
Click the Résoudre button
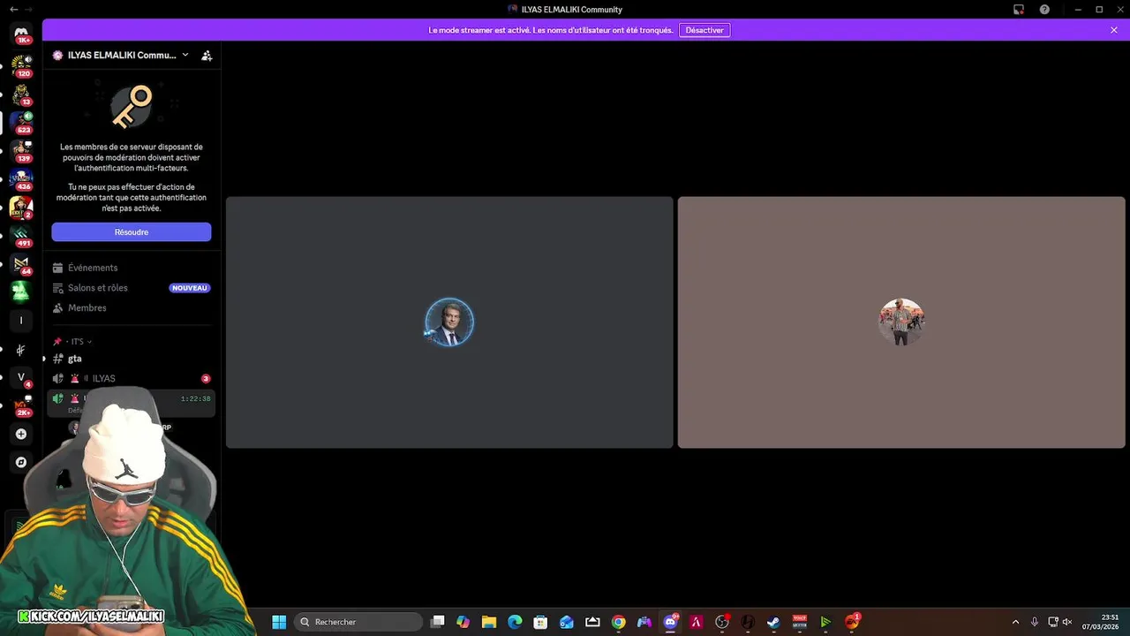click(131, 232)
